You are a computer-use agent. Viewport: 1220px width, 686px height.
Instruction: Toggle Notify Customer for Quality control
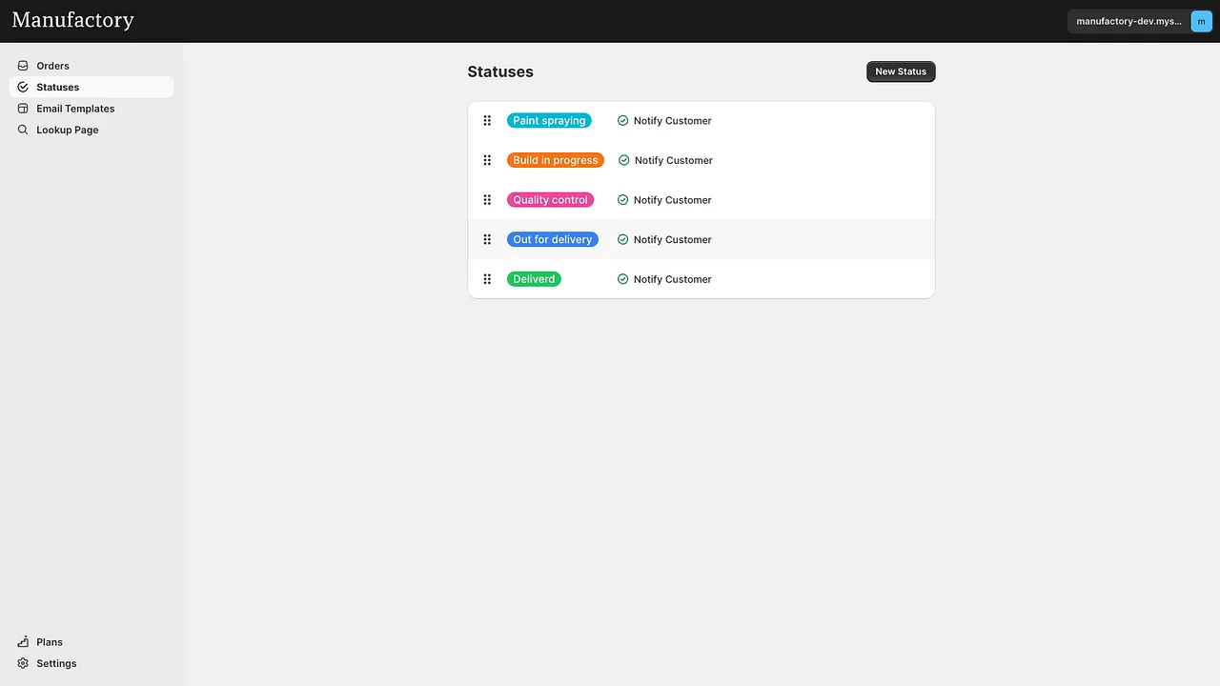[x=623, y=200]
